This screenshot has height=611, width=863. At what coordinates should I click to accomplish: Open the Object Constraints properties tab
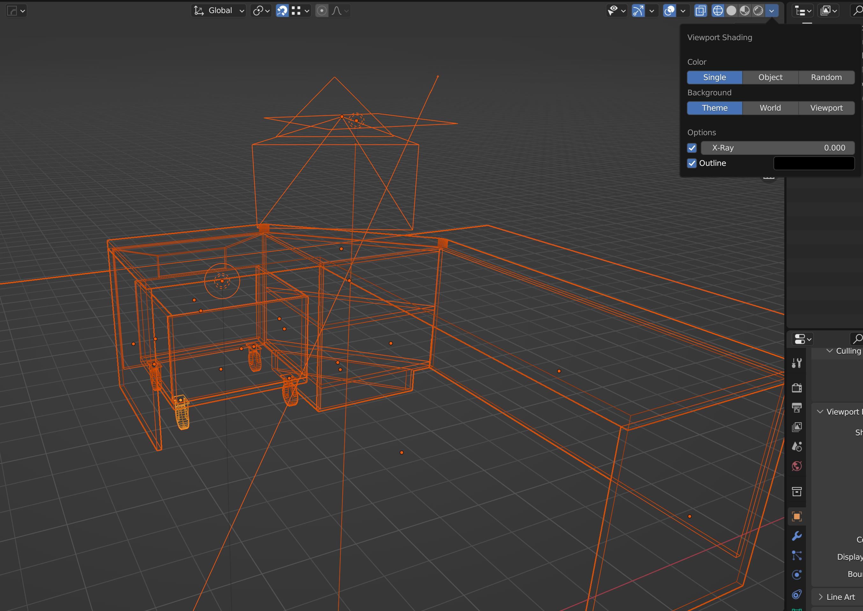pos(797,594)
